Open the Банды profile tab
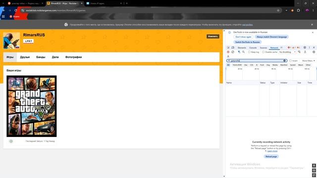The width and height of the screenshot is (317, 178). tap(41, 57)
